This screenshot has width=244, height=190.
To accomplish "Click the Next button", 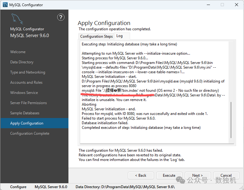I will (198, 175).
